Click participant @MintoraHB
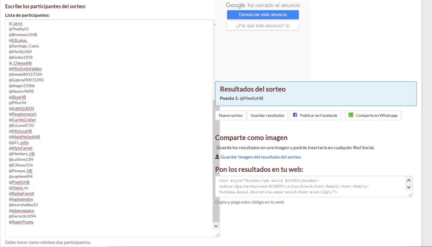This screenshot has height=247, width=432. coord(21,131)
